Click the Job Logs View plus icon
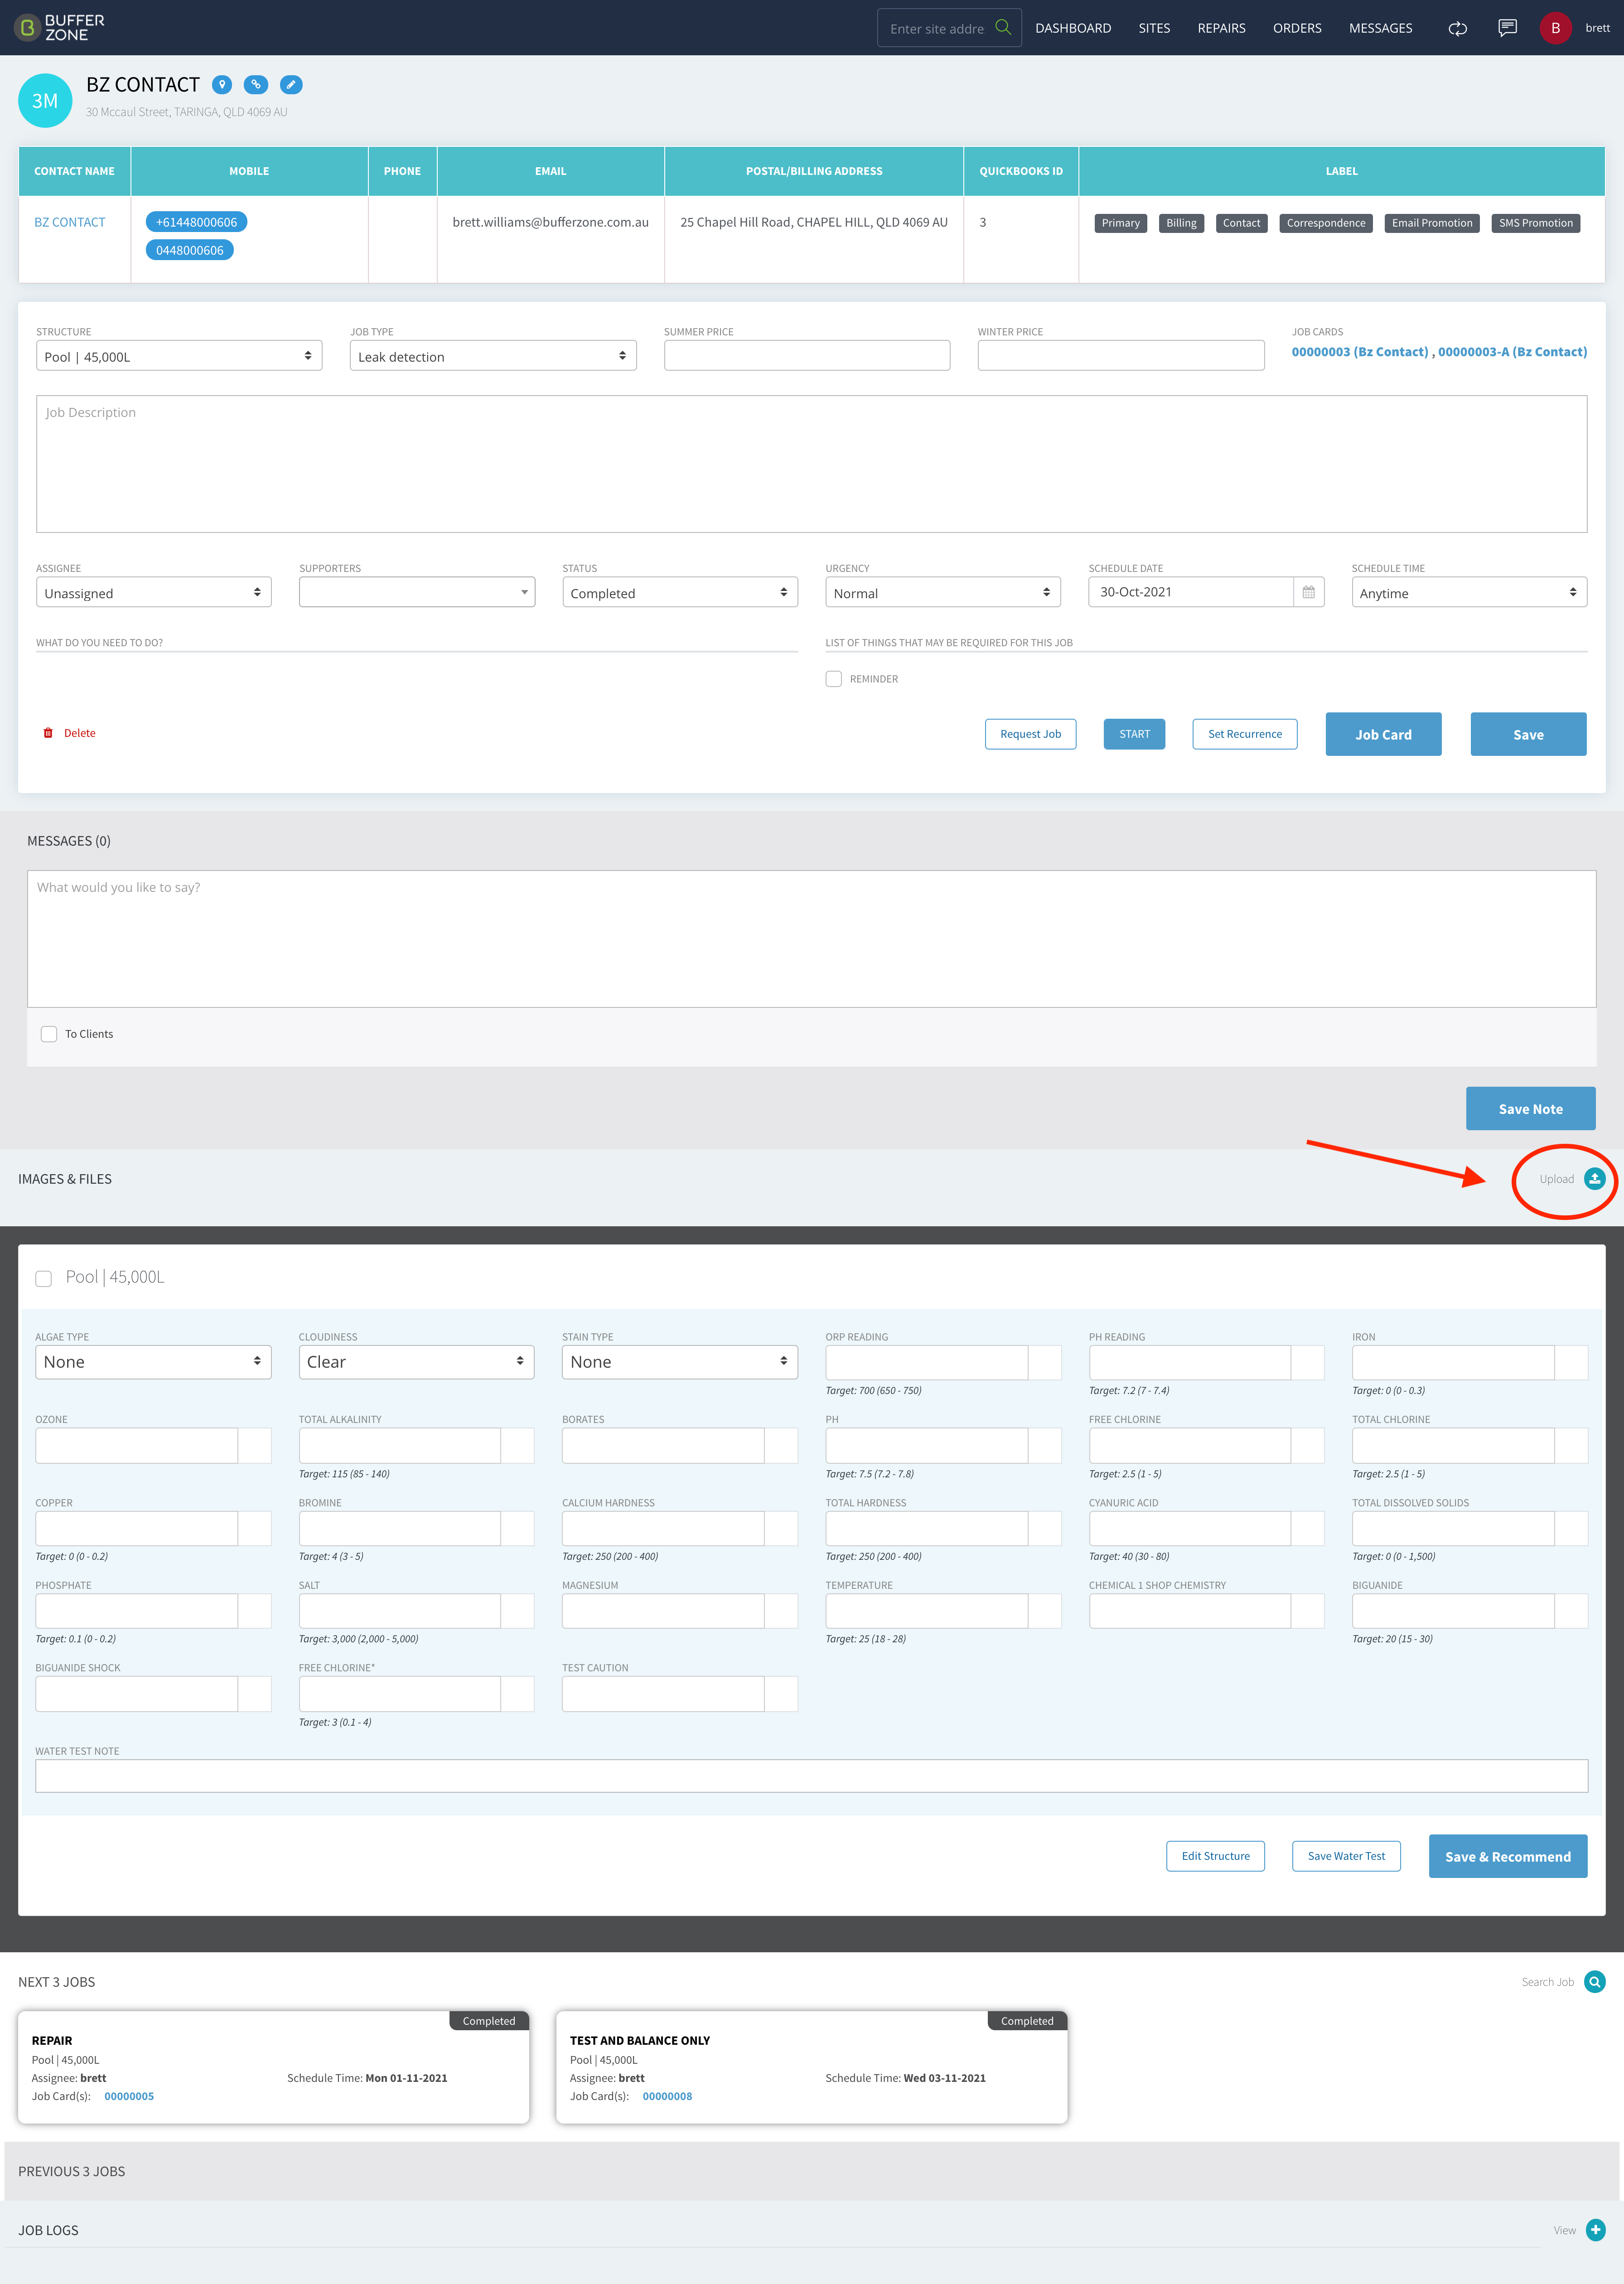1624x2284 pixels. (x=1596, y=2230)
